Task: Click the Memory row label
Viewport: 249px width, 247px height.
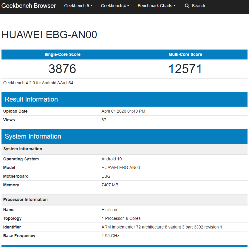Action: [x=11, y=185]
